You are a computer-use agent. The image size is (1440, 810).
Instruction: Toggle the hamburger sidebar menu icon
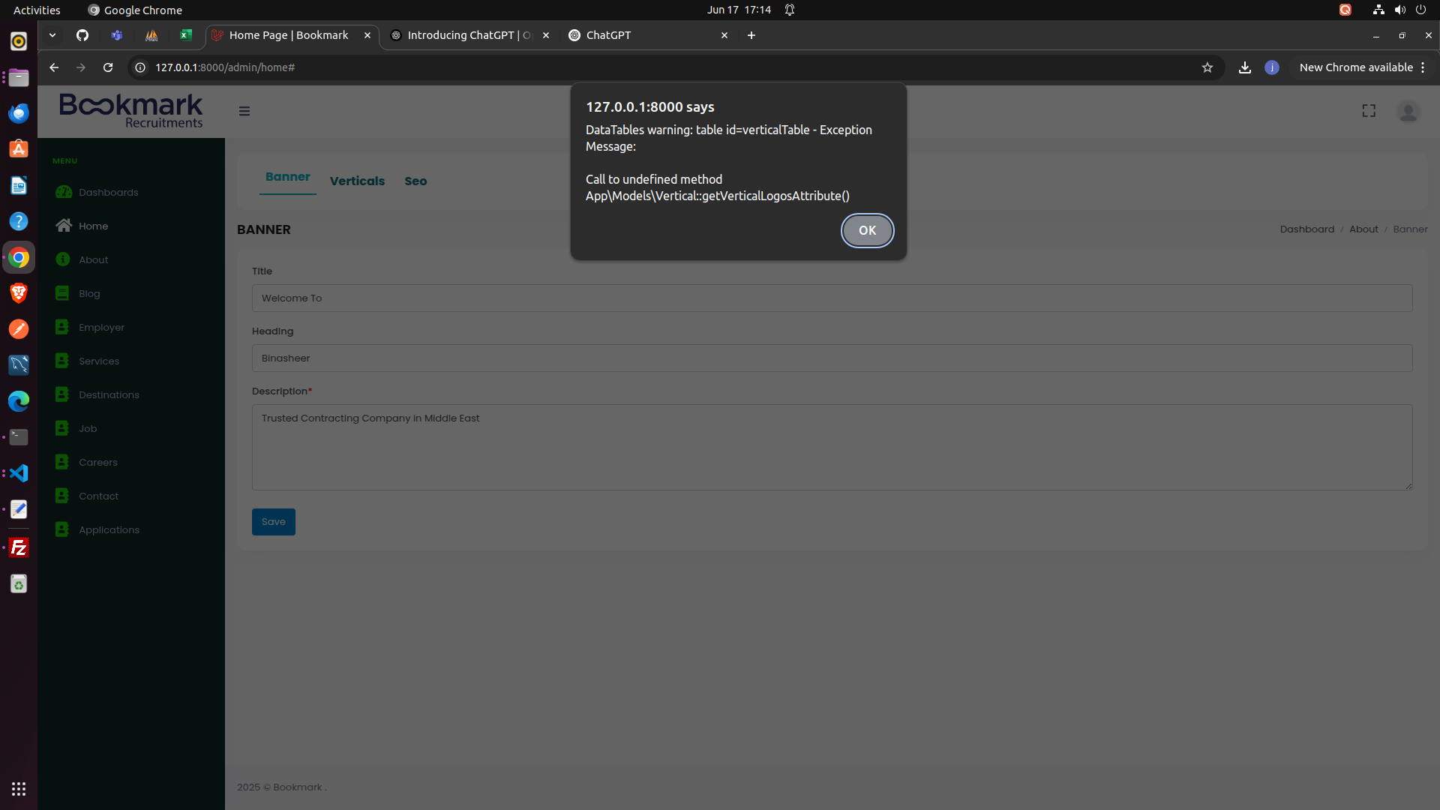tap(244, 111)
